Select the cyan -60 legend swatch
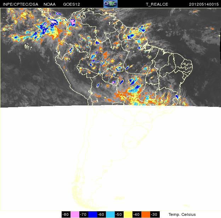 [x=110, y=214]
